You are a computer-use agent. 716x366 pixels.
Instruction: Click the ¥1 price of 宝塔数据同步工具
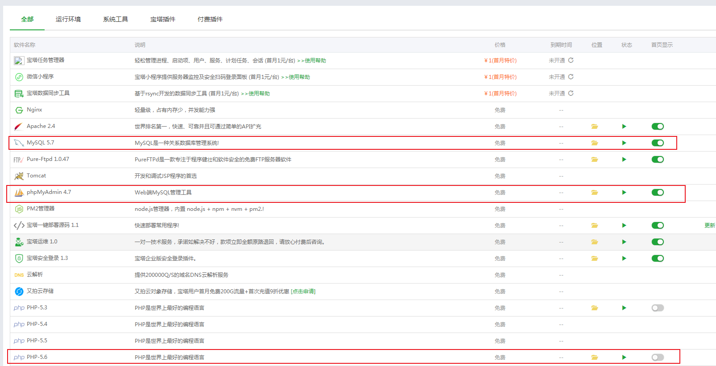tap(500, 94)
